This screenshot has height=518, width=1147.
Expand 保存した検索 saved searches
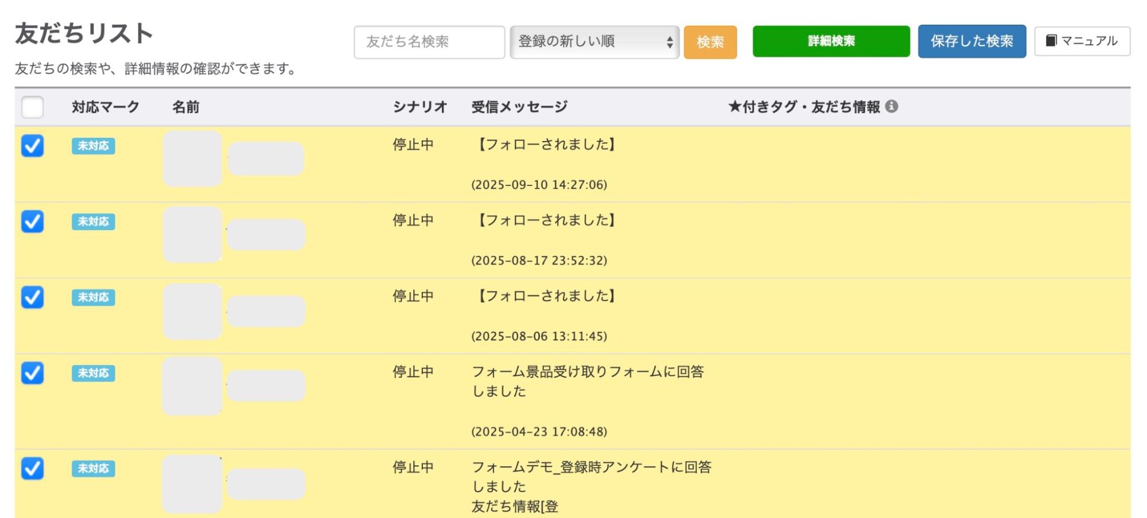[972, 41]
